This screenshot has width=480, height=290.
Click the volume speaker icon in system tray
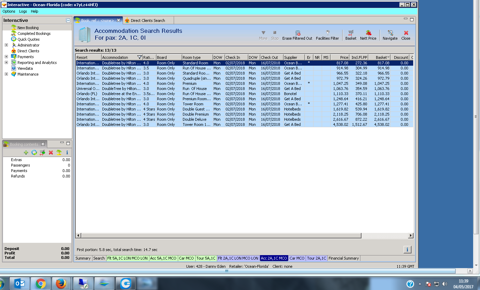[x=445, y=284]
